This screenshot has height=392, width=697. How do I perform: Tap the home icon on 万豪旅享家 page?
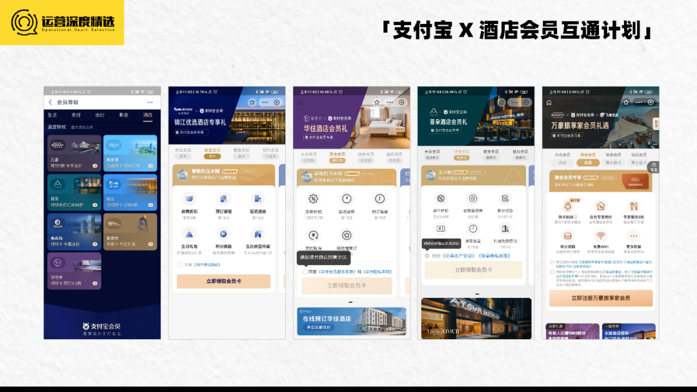[549, 103]
